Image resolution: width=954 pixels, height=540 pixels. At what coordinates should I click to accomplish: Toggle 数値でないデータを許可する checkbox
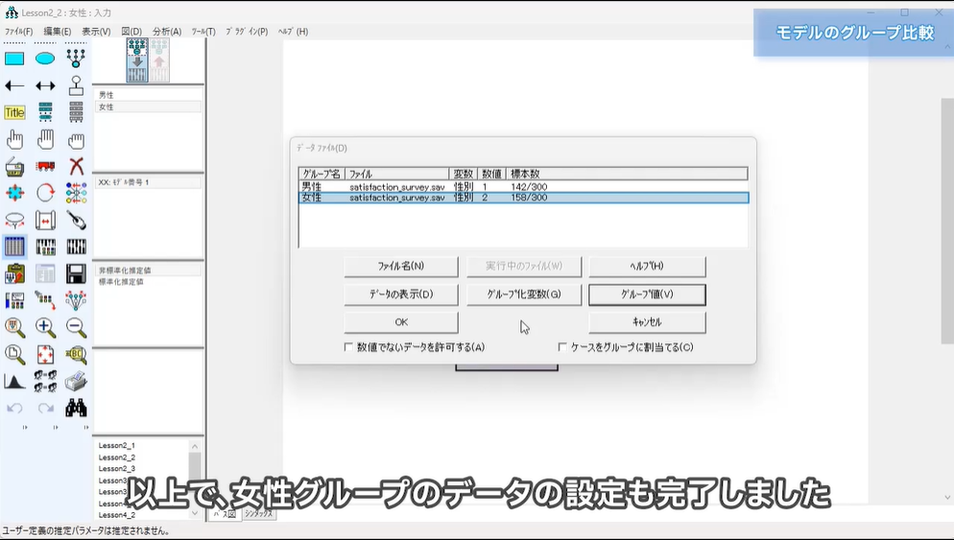pos(348,347)
